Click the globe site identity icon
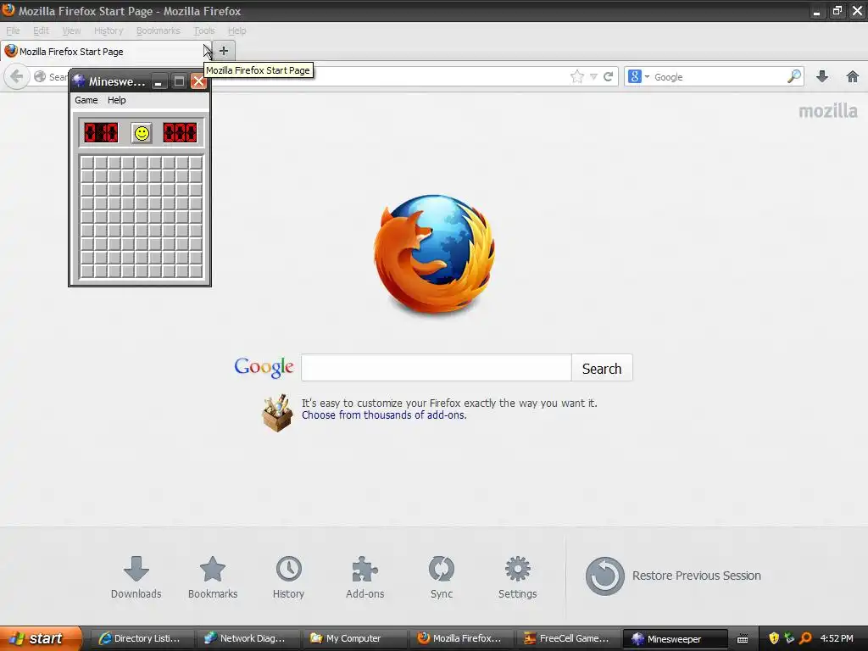The width and height of the screenshot is (868, 651). pyautogui.click(x=40, y=76)
